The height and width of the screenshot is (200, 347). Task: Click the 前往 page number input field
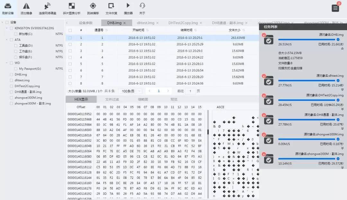click(190, 91)
